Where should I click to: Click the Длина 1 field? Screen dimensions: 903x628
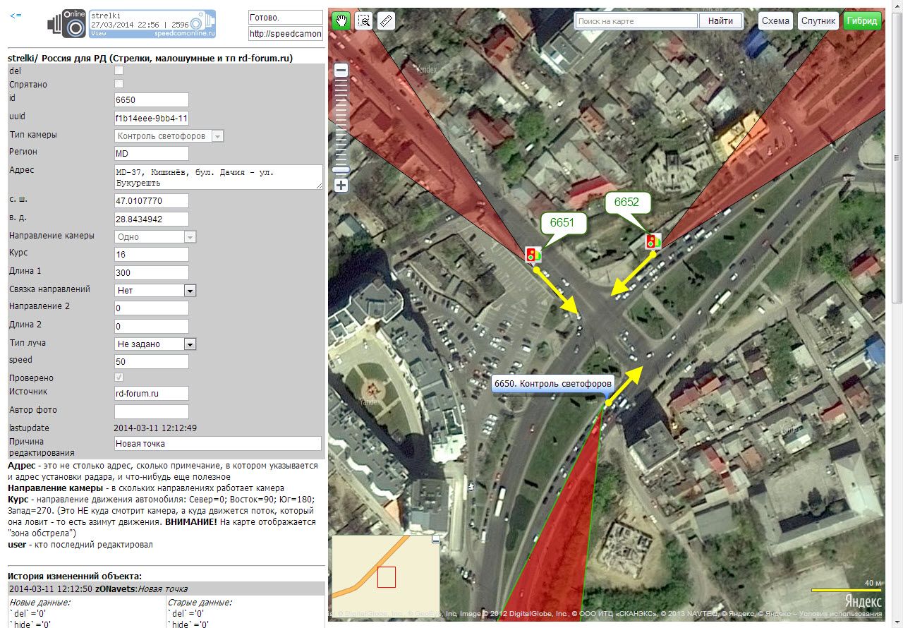coord(152,272)
